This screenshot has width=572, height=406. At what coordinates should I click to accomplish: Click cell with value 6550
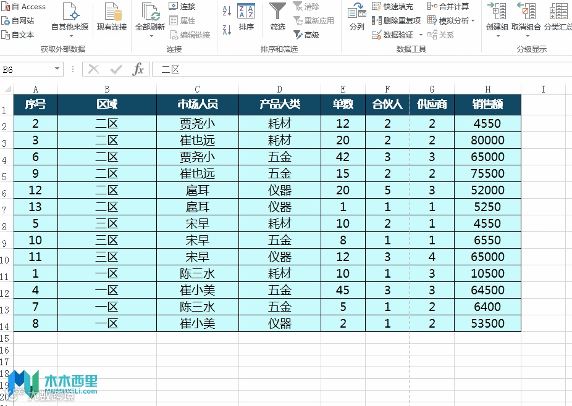coord(488,240)
